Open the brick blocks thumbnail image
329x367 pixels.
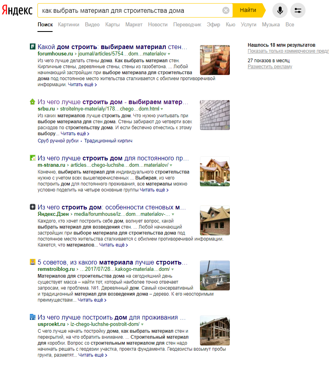(x=215, y=60)
